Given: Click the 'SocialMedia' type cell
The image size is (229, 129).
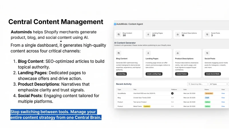Looking at the screenshot, I should 121,93.
